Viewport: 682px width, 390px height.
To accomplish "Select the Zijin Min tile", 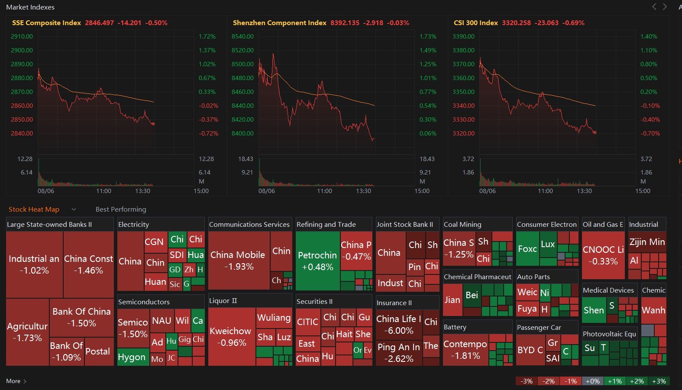I will pos(647,242).
